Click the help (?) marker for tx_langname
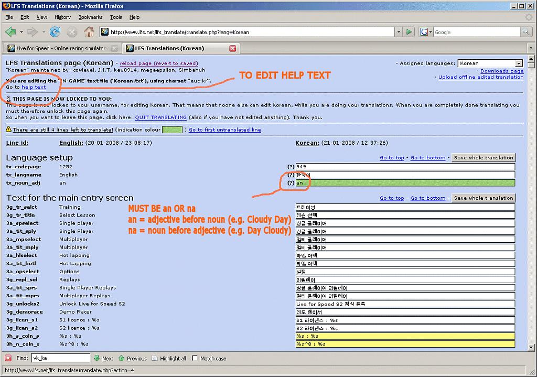This screenshot has height=377, width=537. pyautogui.click(x=291, y=175)
